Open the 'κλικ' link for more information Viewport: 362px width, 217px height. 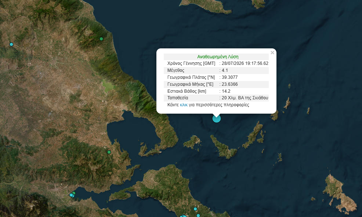pyautogui.click(x=184, y=105)
